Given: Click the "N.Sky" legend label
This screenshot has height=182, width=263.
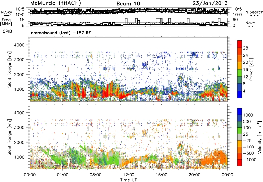Looking at the screenshot, I should (6, 12).
